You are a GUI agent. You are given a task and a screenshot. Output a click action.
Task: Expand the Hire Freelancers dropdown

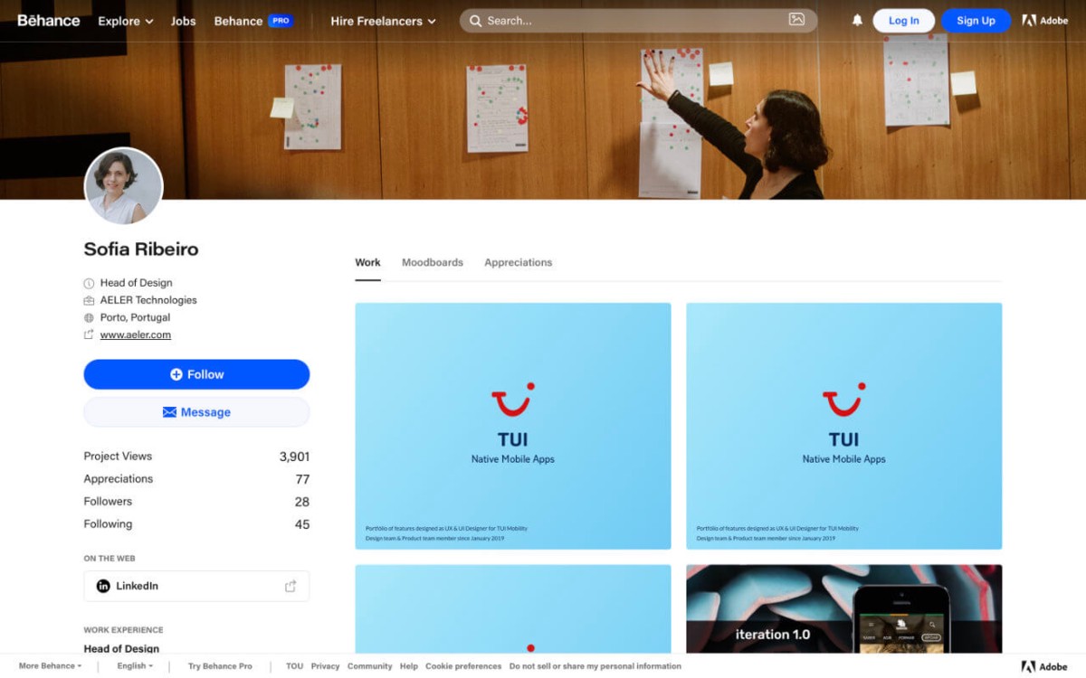383,21
